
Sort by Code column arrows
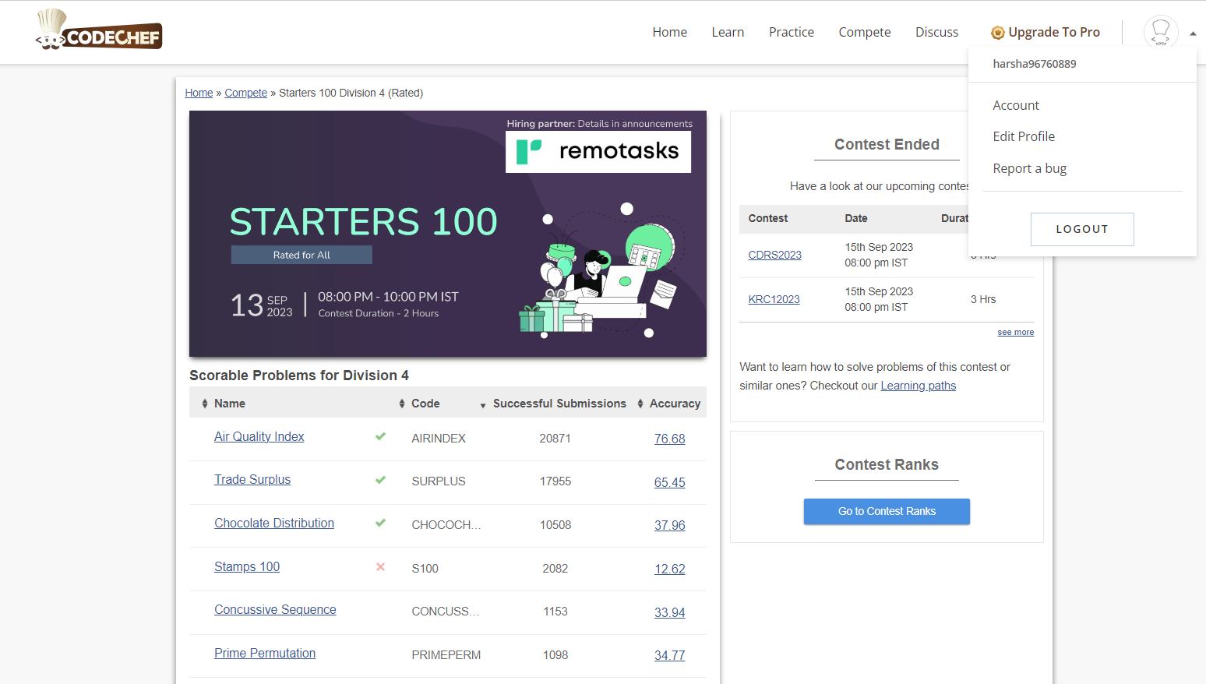tap(402, 404)
